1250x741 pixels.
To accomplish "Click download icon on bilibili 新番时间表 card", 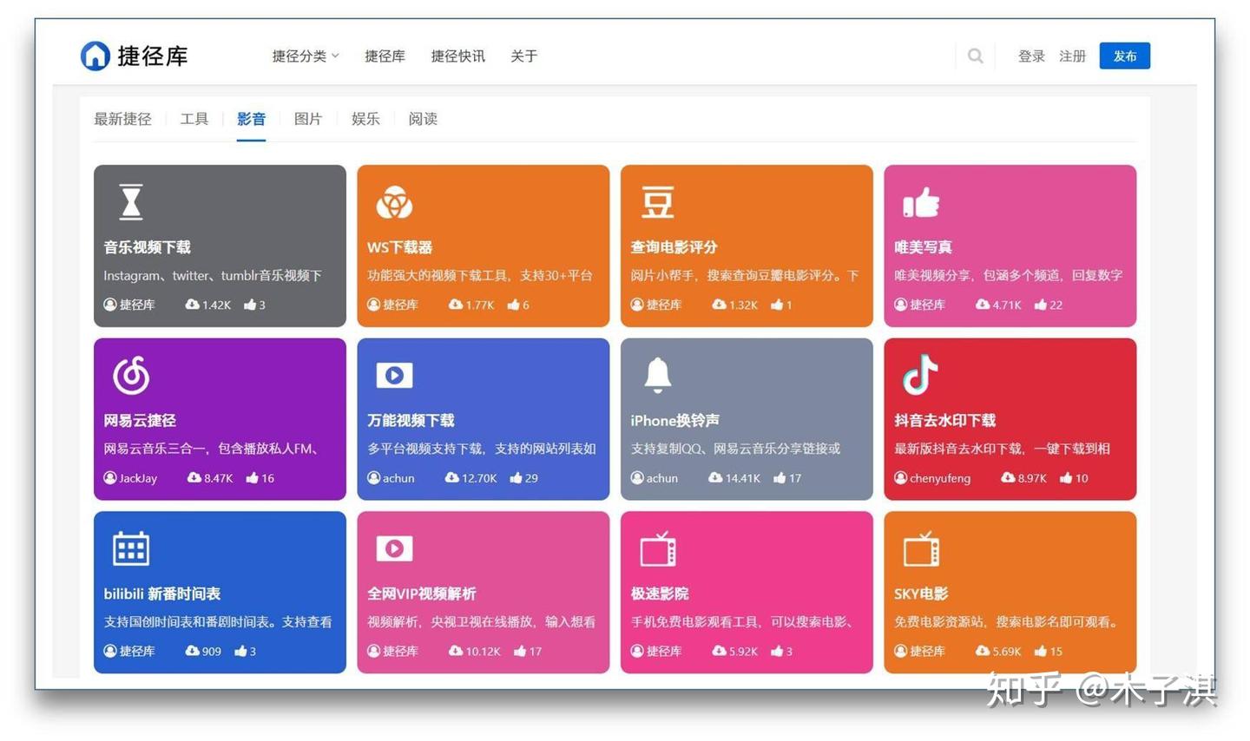I will 193,651.
